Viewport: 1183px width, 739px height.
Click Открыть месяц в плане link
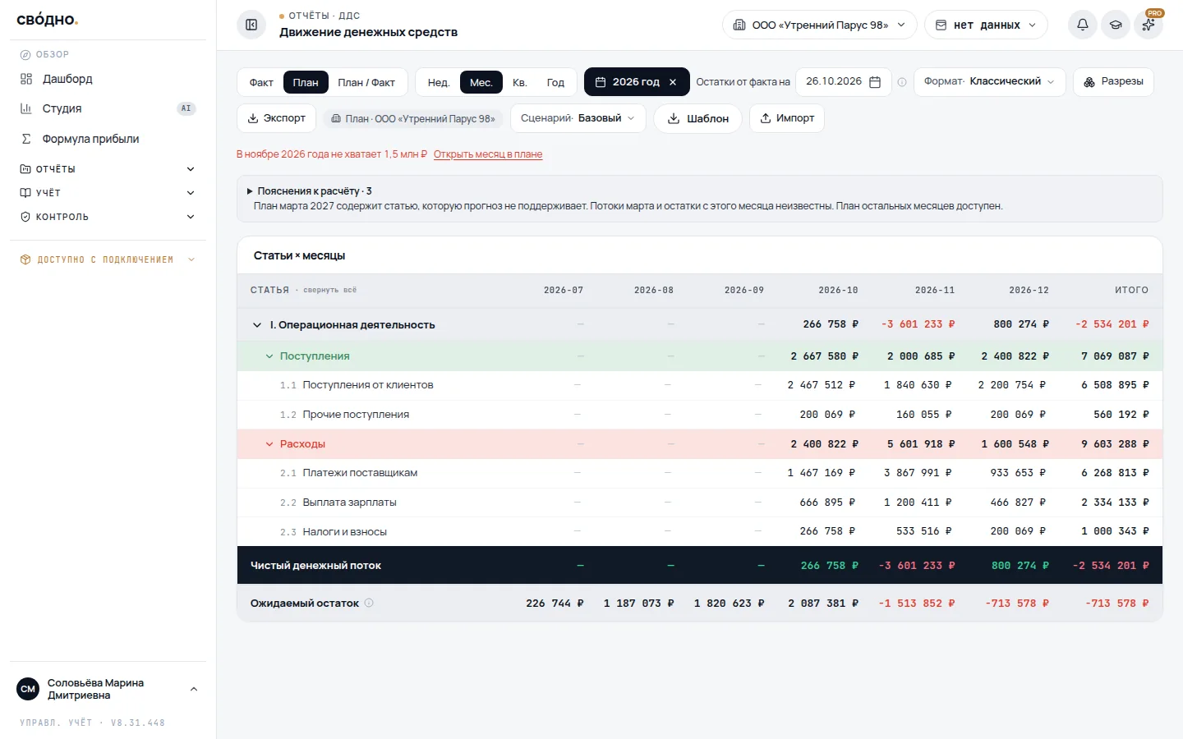488,154
